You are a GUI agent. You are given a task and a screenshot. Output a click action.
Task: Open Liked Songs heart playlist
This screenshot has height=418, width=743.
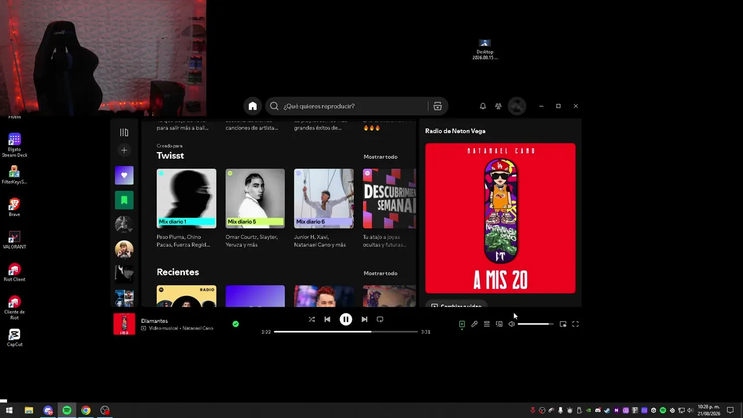(124, 175)
